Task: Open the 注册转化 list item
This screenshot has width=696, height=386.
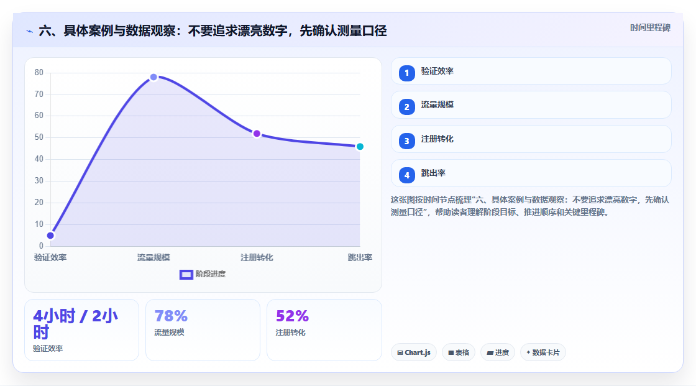Action: [x=531, y=139]
